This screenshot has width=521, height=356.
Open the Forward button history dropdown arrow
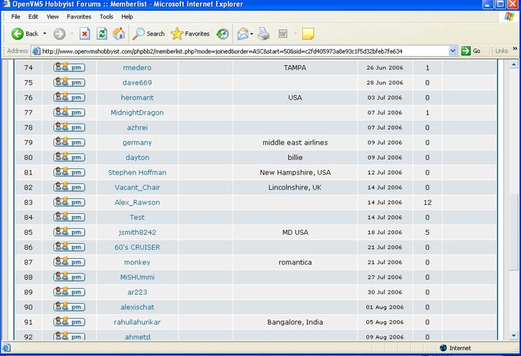point(72,34)
